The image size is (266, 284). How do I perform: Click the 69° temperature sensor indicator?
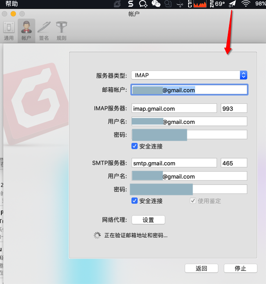pyautogui.click(x=218, y=4)
